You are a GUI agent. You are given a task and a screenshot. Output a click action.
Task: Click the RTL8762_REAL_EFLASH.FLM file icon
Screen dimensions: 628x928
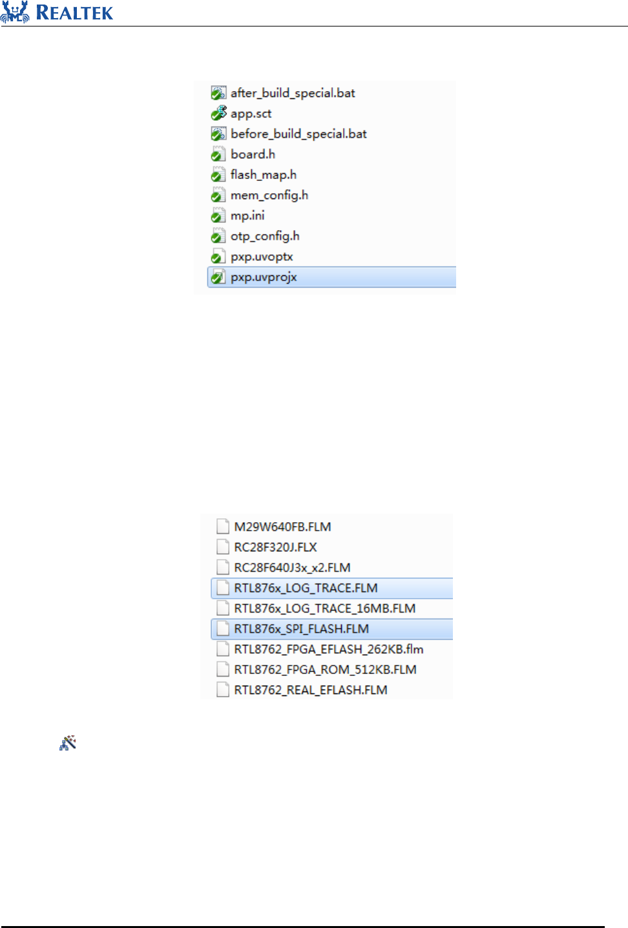(223, 690)
